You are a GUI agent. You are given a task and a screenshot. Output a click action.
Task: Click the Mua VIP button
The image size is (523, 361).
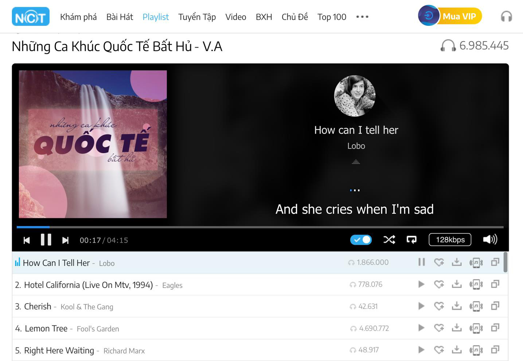click(450, 16)
